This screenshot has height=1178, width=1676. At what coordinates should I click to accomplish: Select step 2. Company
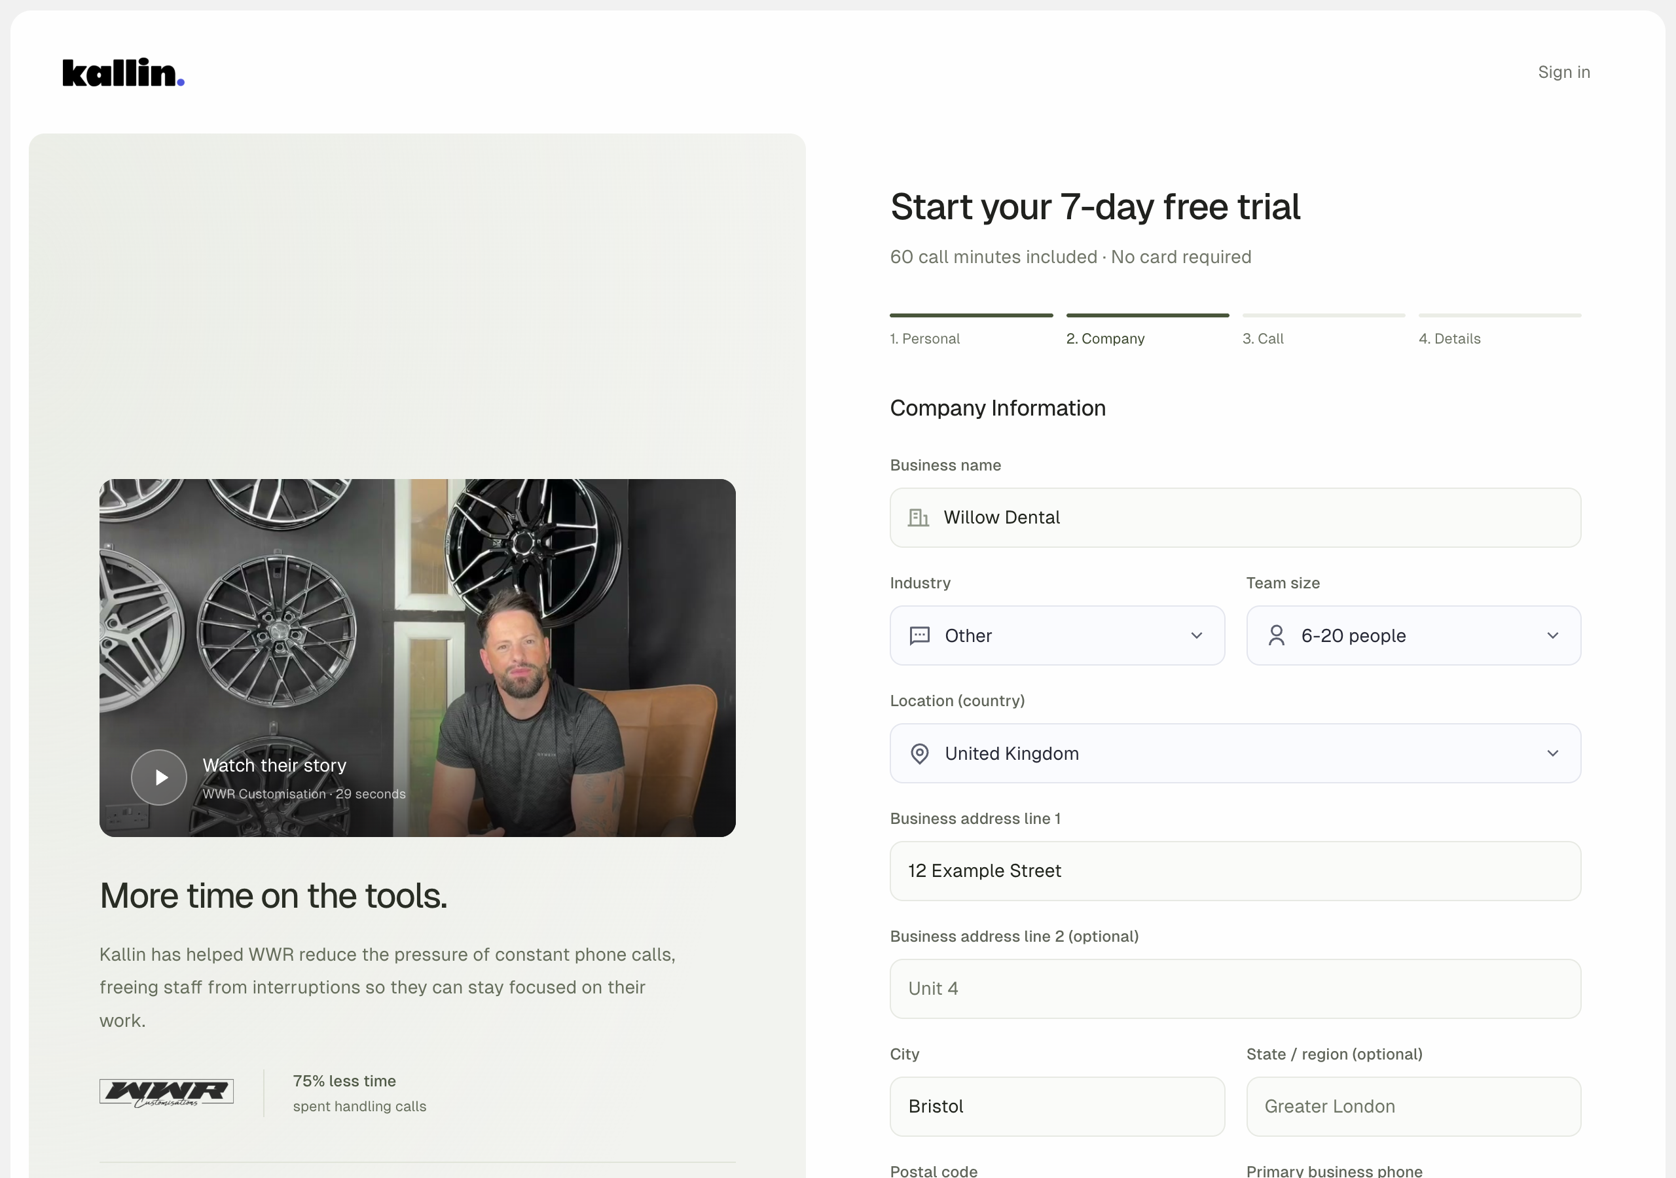(x=1105, y=338)
